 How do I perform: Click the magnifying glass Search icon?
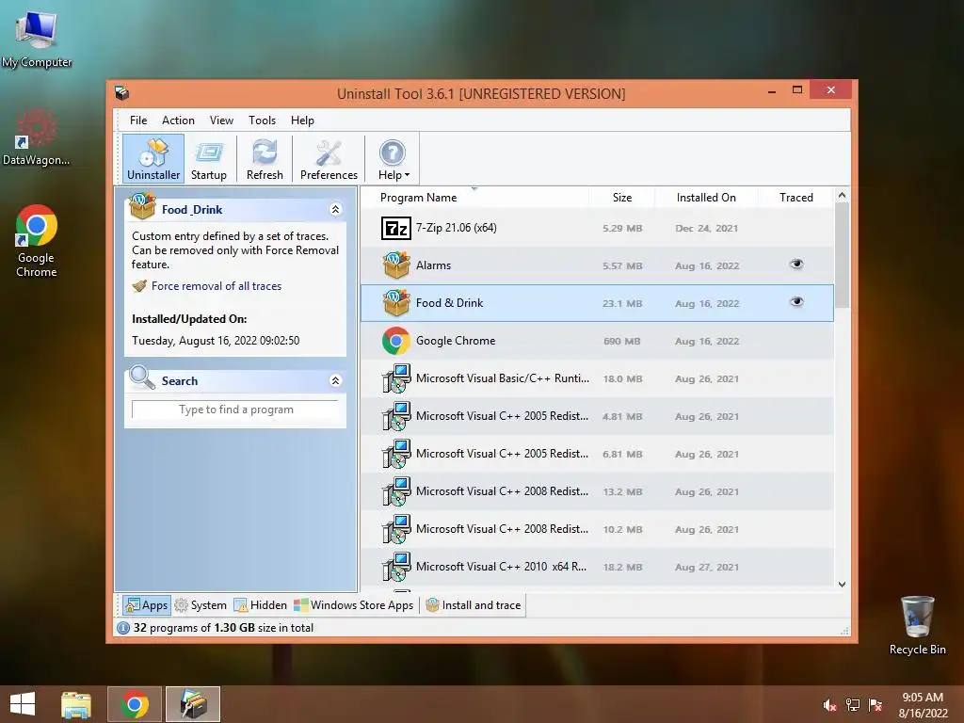[x=142, y=378]
